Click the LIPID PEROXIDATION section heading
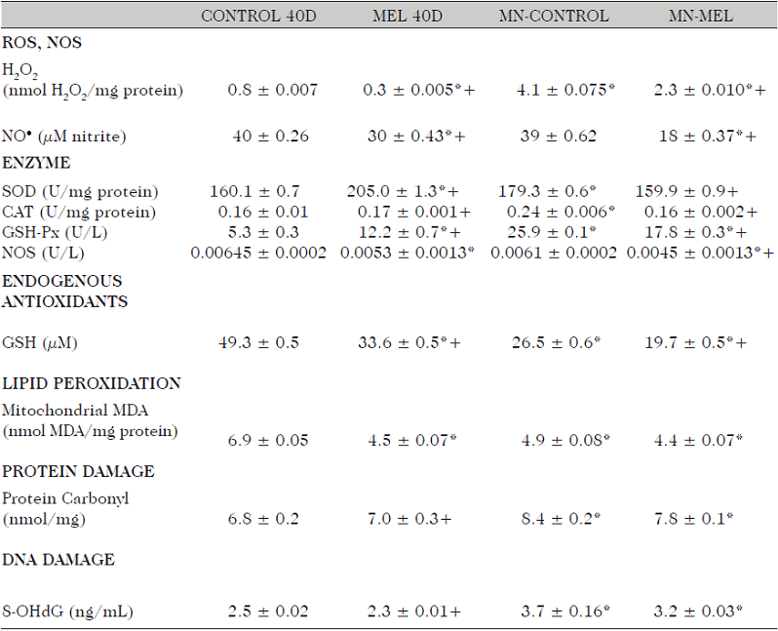Screen dimensions: 778x631 click(x=91, y=383)
